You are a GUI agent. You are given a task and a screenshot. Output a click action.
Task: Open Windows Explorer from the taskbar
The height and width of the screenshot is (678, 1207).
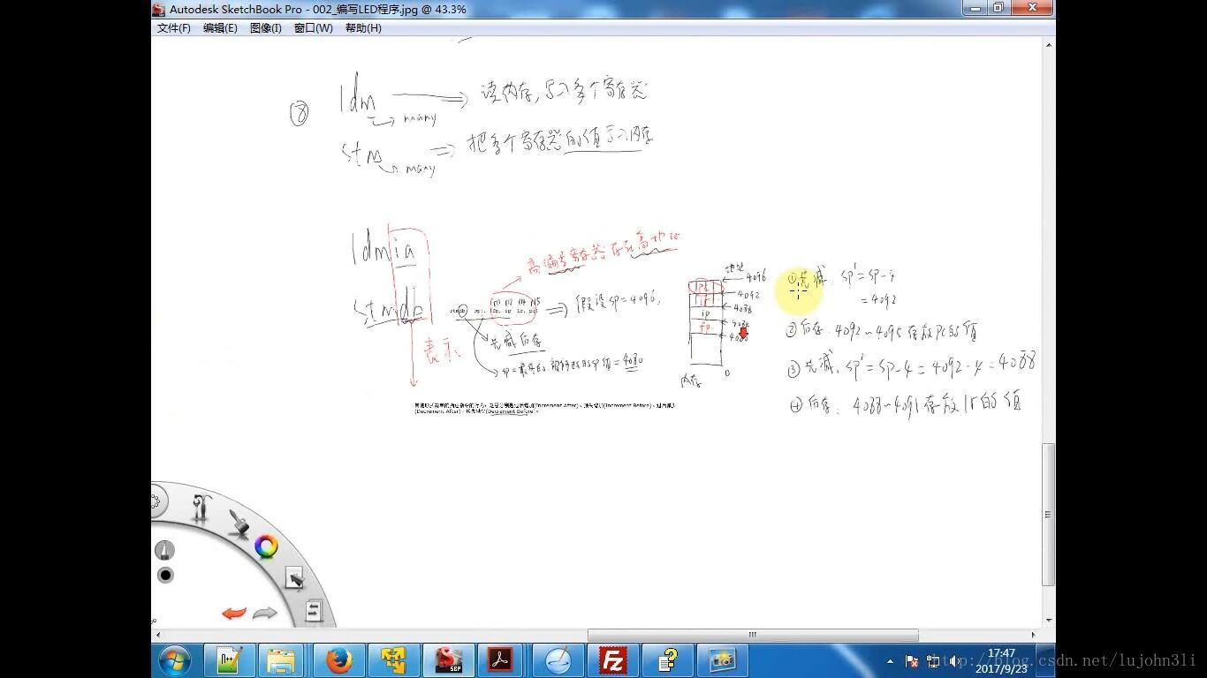click(282, 660)
